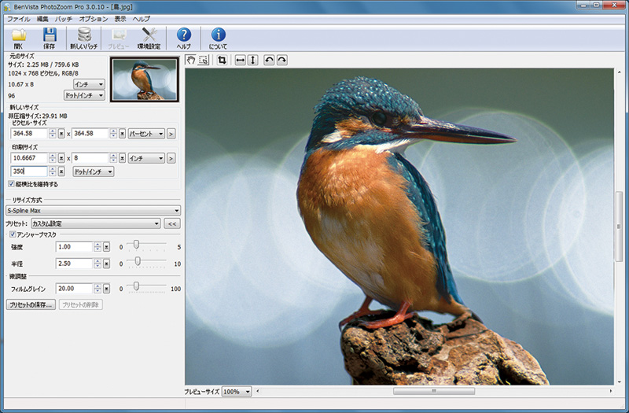
Task: Open original resolution unit dropdown ドット/インチ
Action: click(84, 95)
